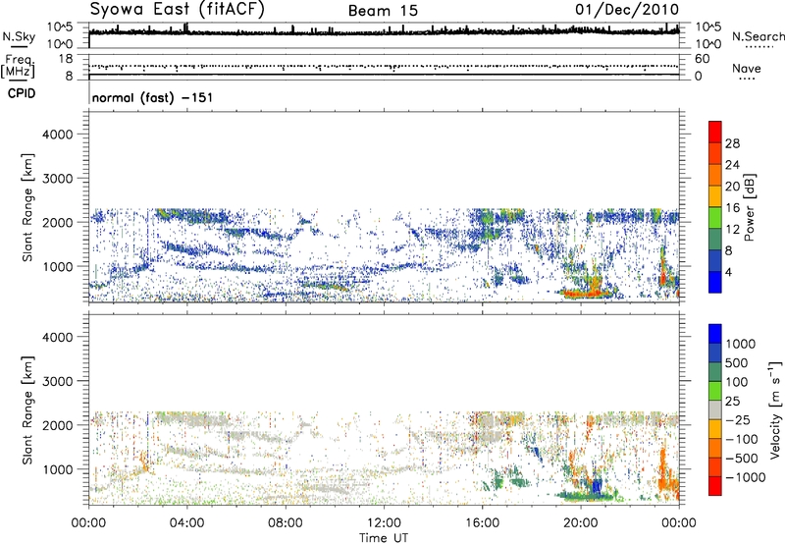Click the '60' Nave axis tick
Image resolution: width=785 pixels, height=544 pixels.
702,59
